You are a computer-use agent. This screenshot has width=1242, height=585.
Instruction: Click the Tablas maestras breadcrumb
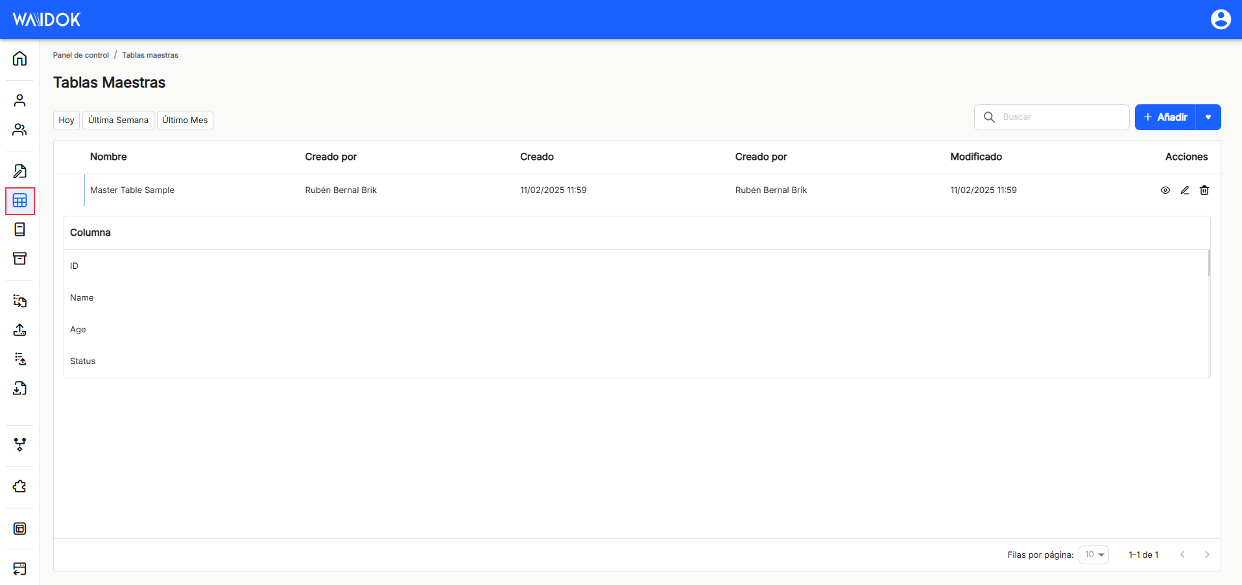click(x=150, y=55)
